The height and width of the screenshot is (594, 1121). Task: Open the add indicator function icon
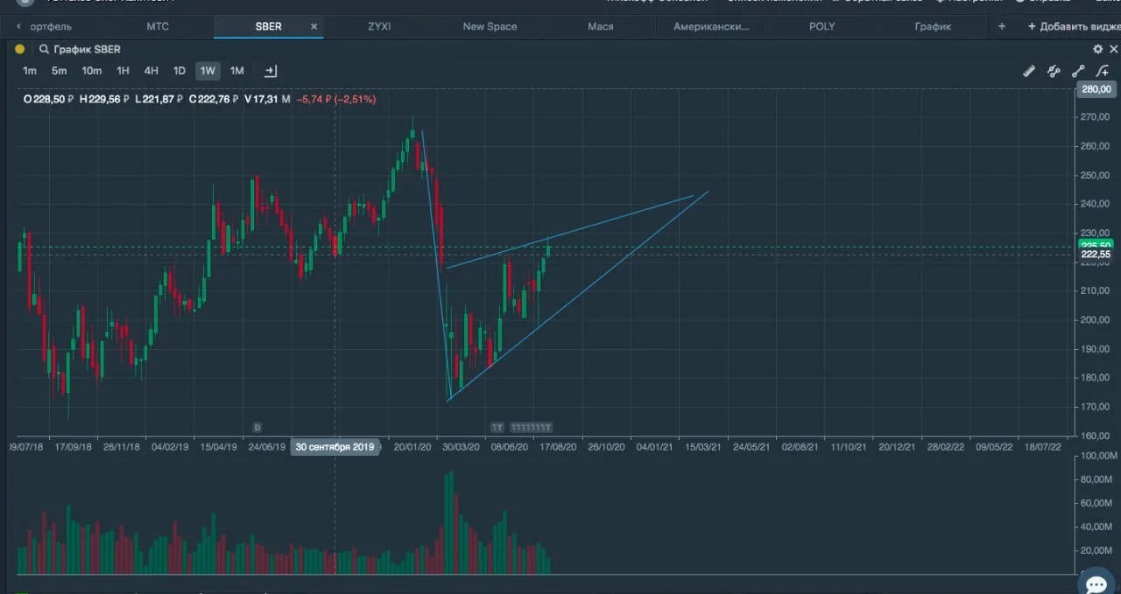(1103, 72)
